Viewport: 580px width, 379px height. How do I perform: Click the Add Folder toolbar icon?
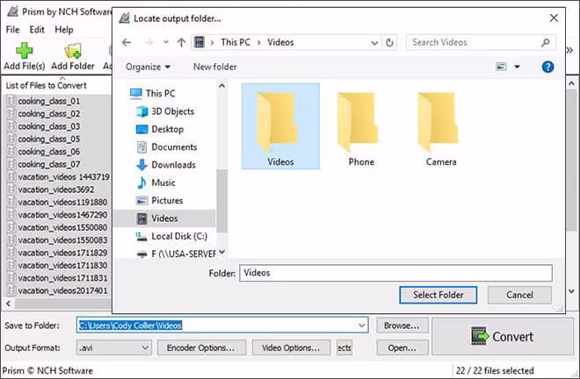pos(72,51)
